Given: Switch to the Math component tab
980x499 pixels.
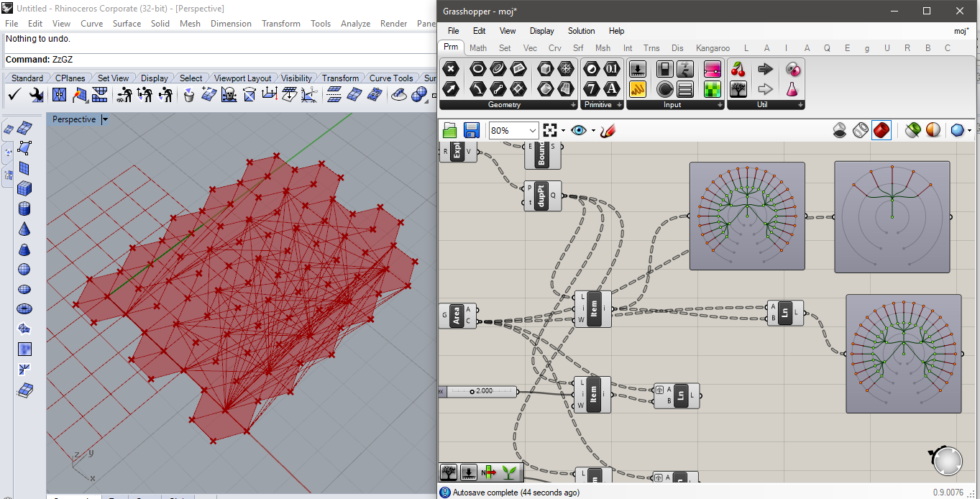Looking at the screenshot, I should [478, 48].
